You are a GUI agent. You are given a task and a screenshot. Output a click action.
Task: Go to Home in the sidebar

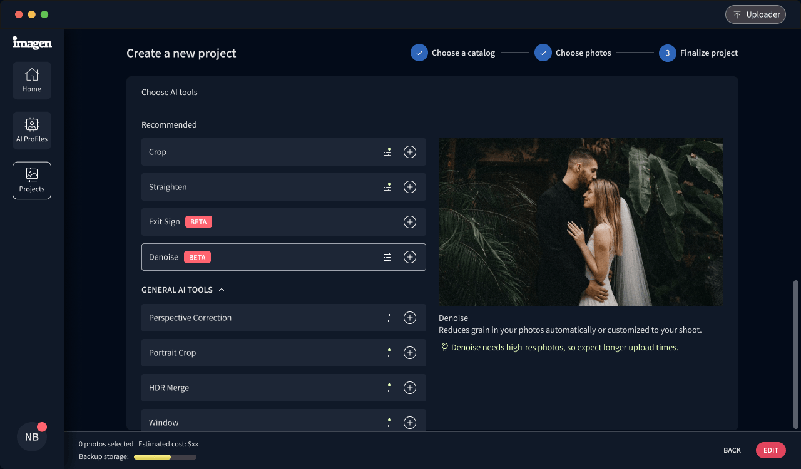(32, 81)
